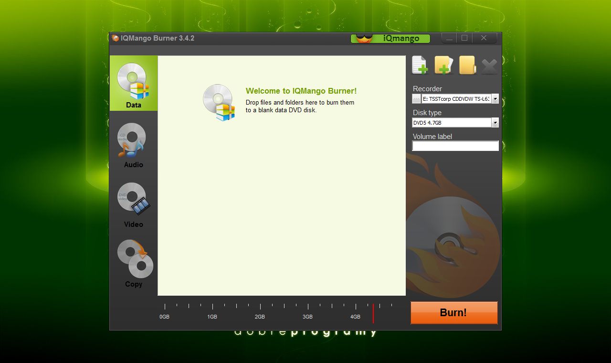
Task: Expand the Recorder drive dropdown
Action: (495, 99)
